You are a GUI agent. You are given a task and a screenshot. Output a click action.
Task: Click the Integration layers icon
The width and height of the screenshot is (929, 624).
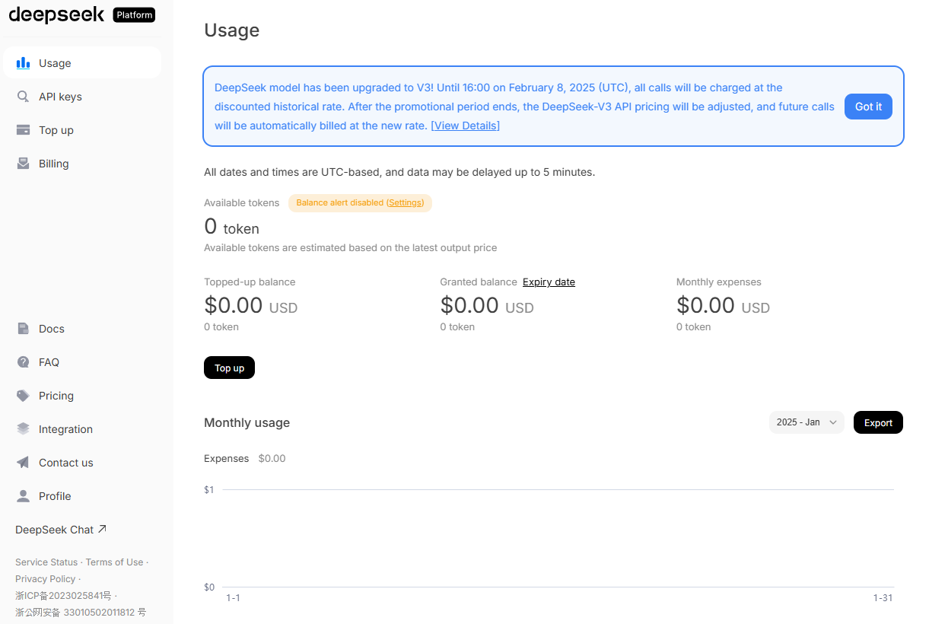point(24,429)
